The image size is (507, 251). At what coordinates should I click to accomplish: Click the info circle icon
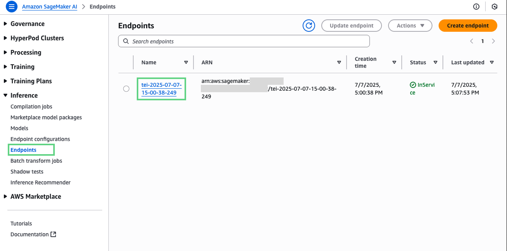click(x=476, y=7)
